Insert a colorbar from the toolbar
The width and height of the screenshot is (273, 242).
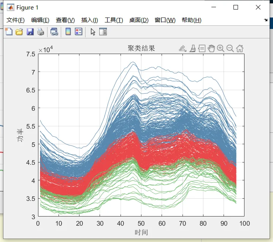click(68, 32)
